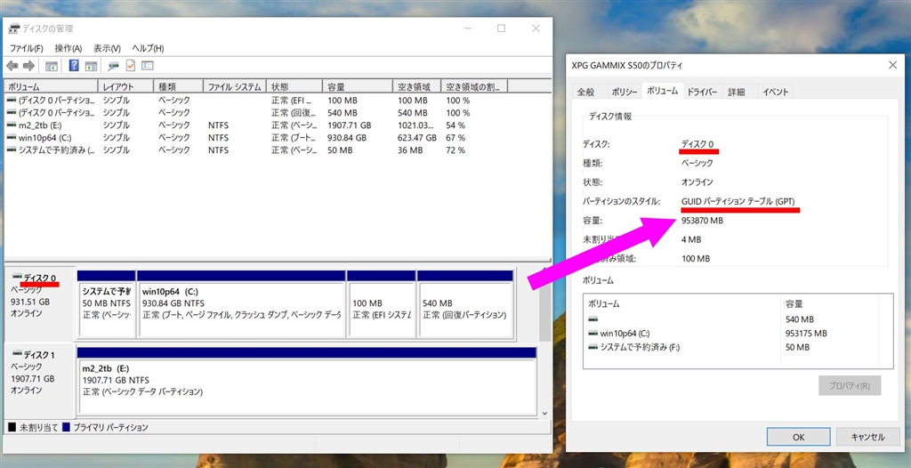
Task: Sort by the 種類 column header
Action: pos(178,86)
